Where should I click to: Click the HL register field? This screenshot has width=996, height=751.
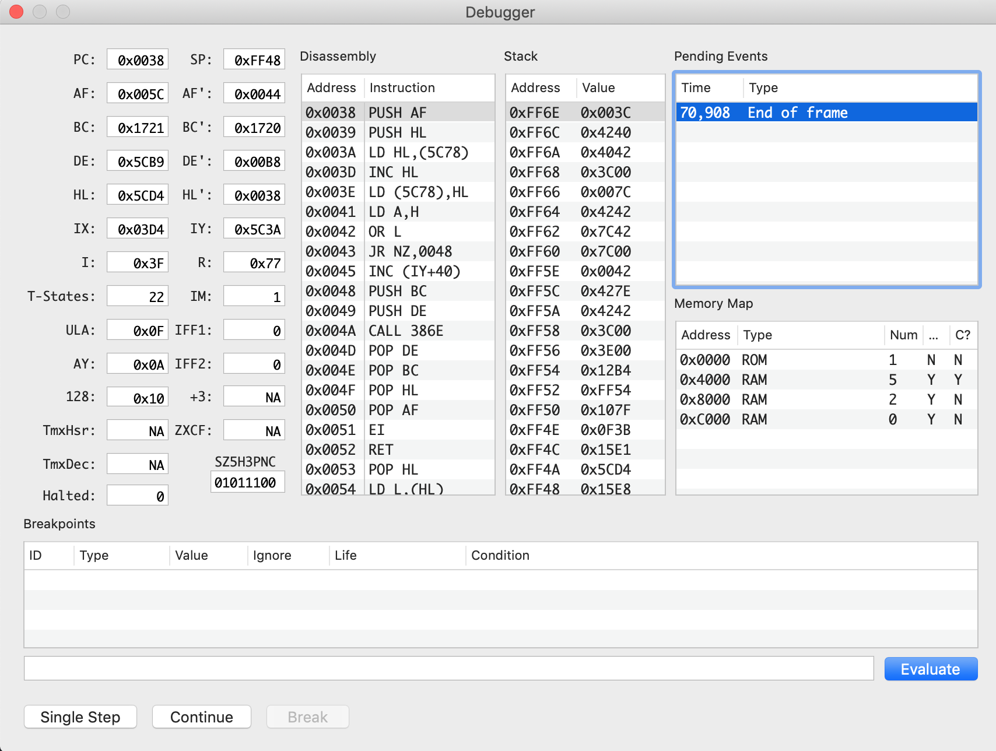coord(138,195)
